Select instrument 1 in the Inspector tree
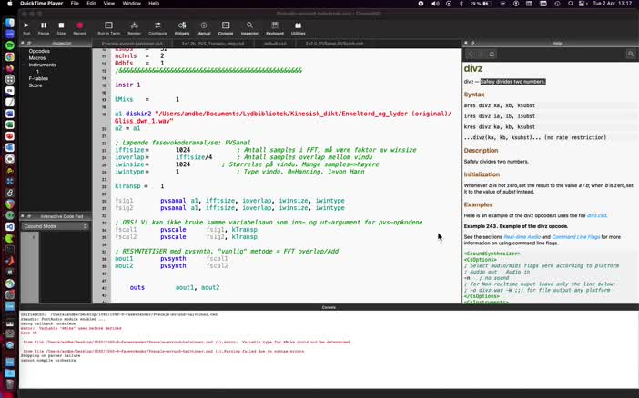Screen dimensions: 639x398 click(37, 72)
